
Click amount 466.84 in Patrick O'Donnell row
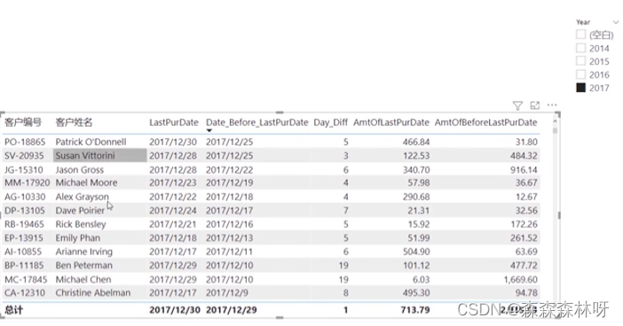coord(416,142)
